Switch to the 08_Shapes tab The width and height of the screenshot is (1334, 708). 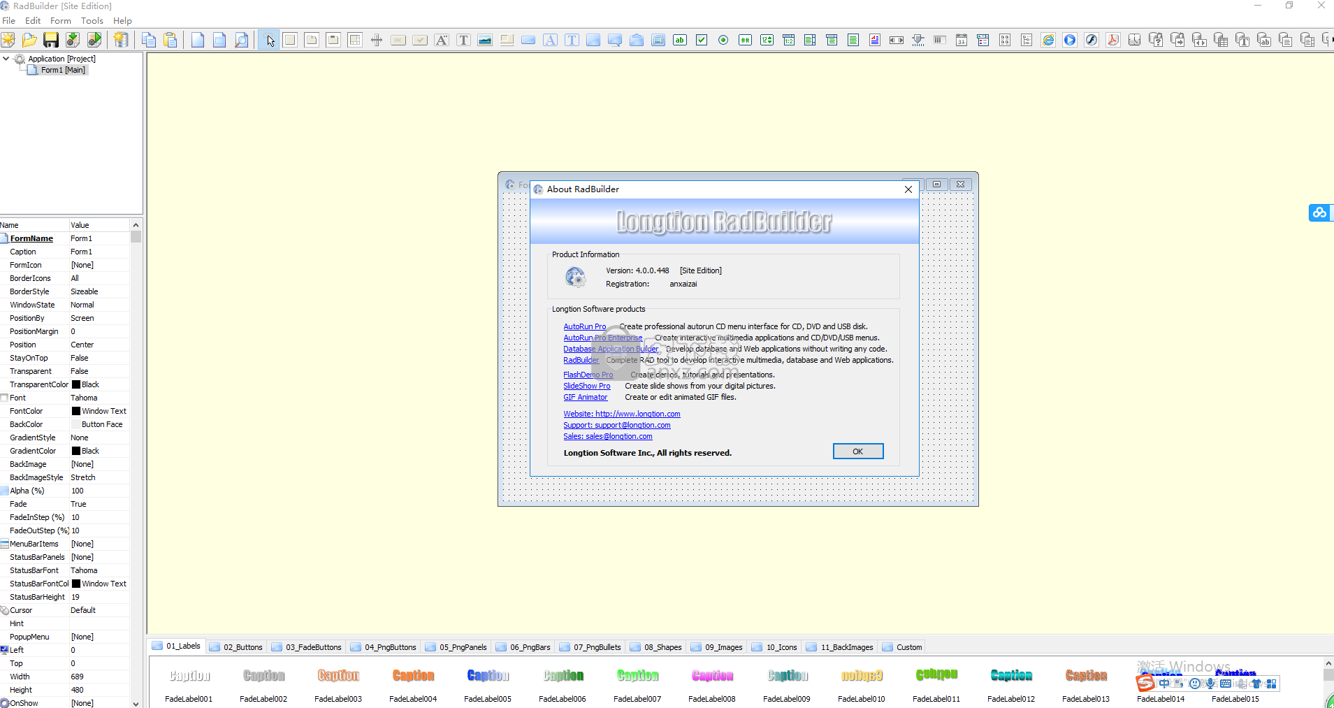coord(656,647)
